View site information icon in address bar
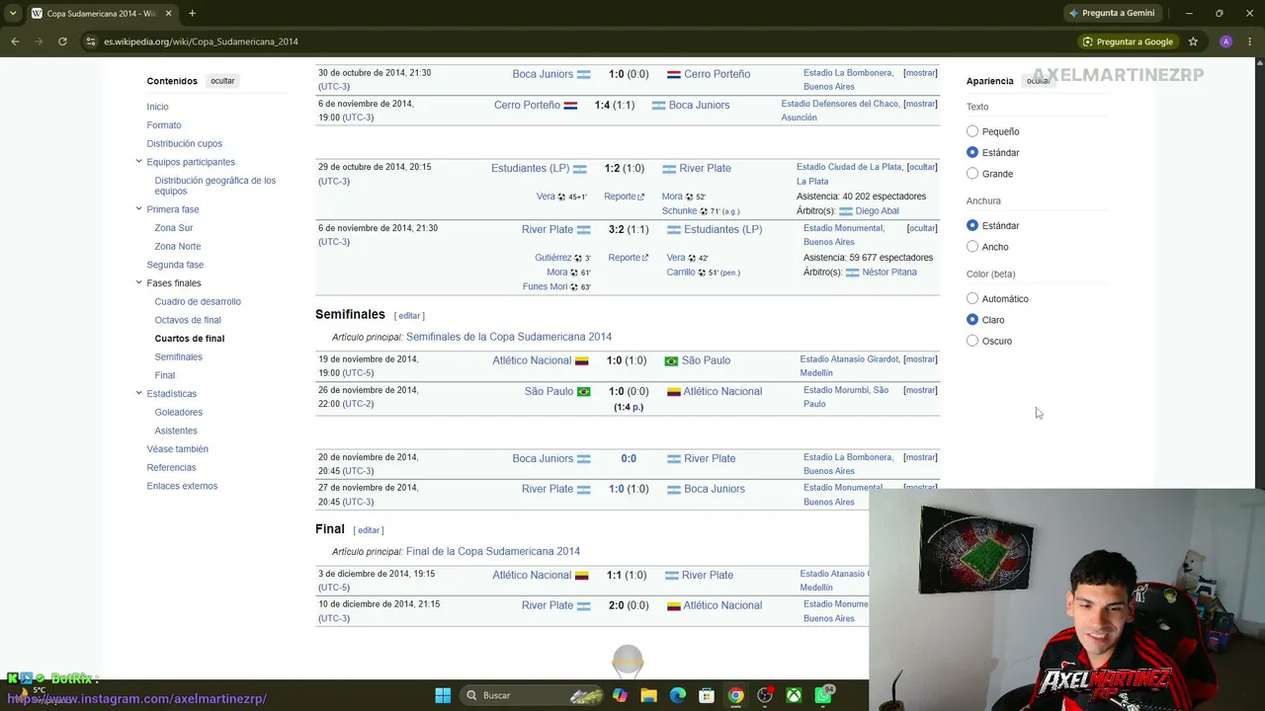Viewport: 1265px width, 711px height. point(91,41)
